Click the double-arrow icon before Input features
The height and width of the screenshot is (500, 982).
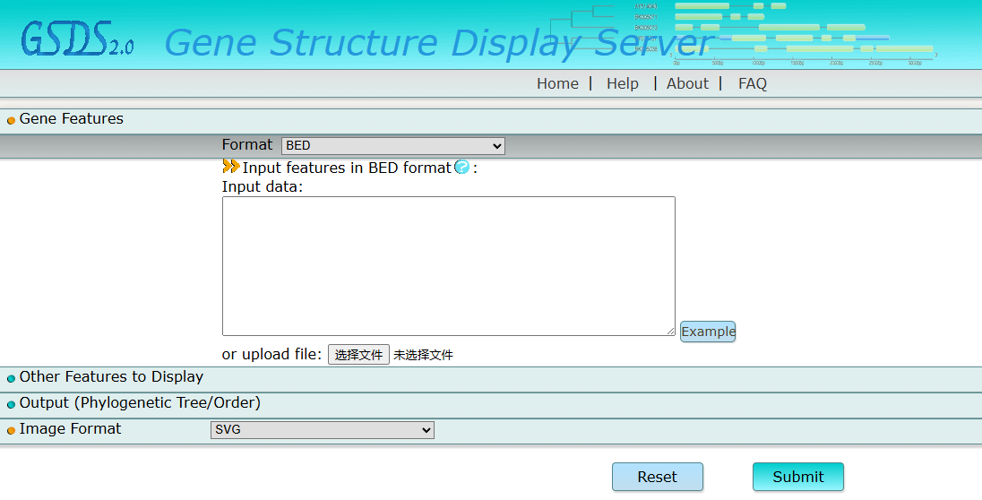231,166
